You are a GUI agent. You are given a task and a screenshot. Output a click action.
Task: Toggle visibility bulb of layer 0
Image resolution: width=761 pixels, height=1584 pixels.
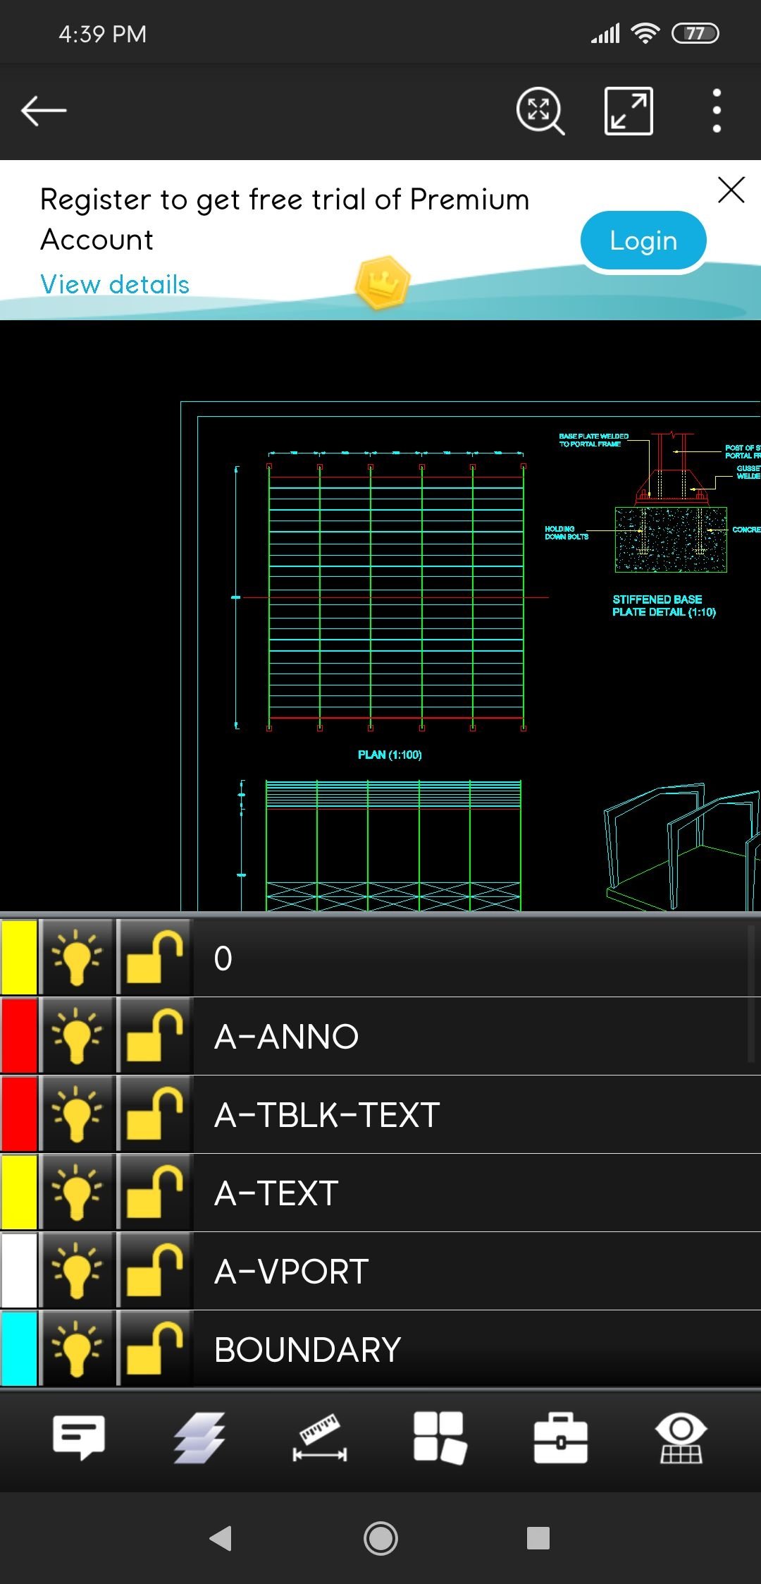tap(77, 958)
